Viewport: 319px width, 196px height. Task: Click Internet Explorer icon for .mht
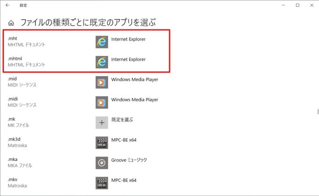(x=102, y=42)
